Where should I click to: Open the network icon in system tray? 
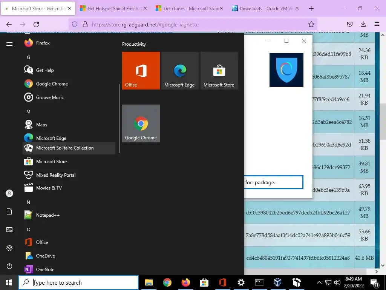tap(328, 282)
